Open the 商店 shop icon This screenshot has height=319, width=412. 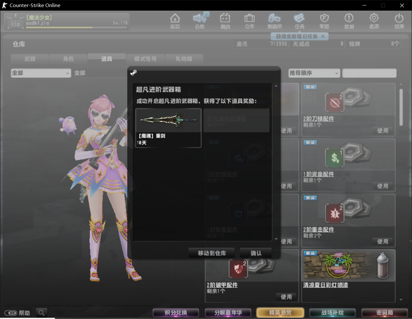[x=225, y=21]
